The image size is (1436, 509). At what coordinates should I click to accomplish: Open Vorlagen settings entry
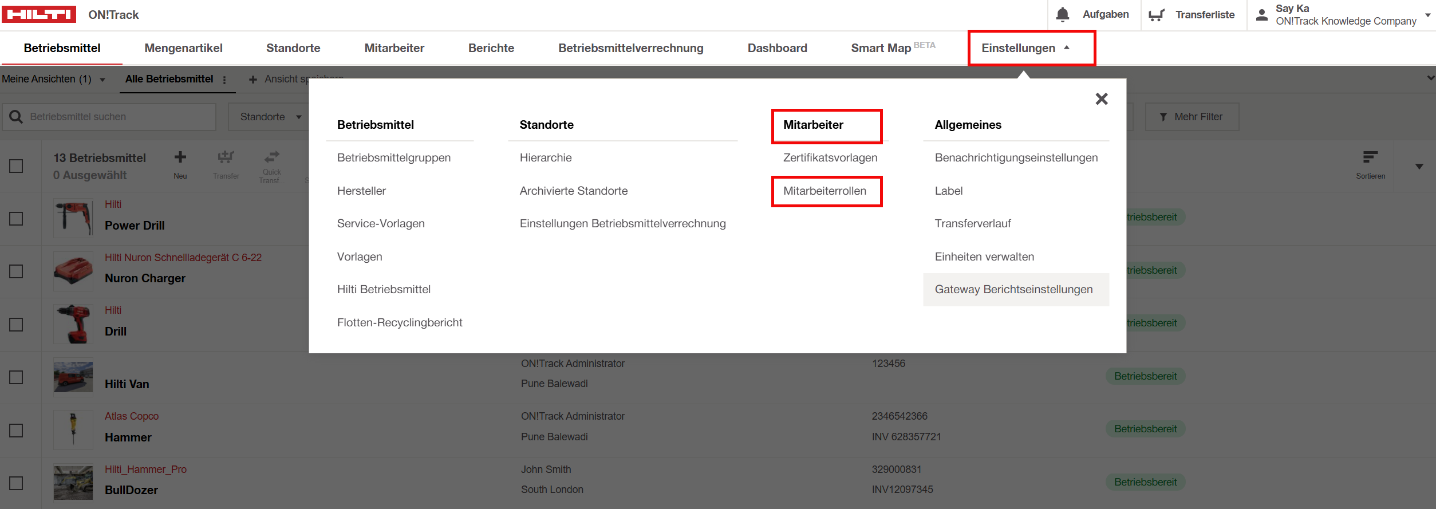pos(360,257)
